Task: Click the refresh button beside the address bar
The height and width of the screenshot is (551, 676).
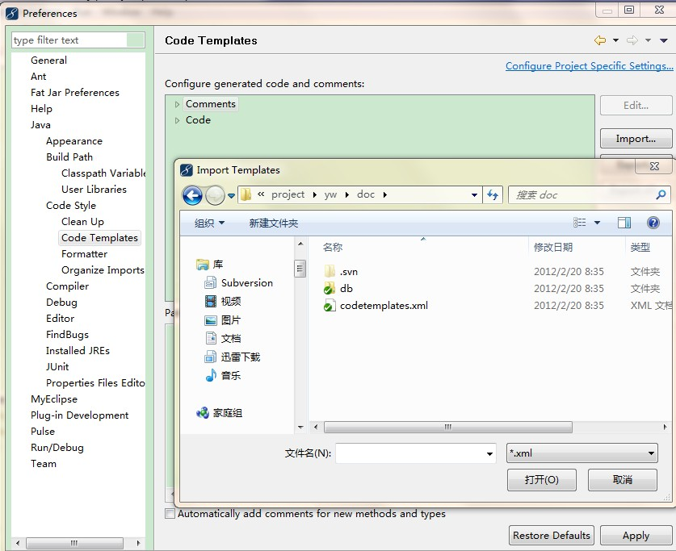Action: (493, 195)
